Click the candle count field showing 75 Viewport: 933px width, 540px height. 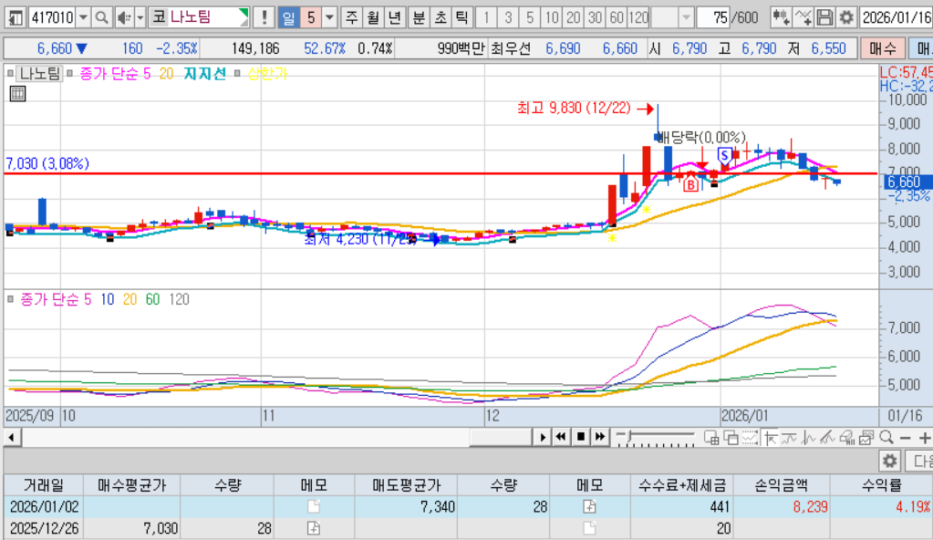coord(713,18)
